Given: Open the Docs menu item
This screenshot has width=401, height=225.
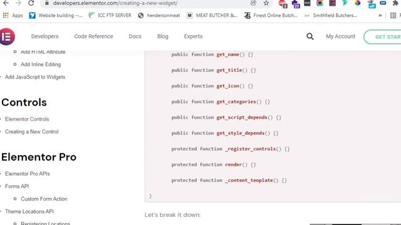Looking at the screenshot, I should click(135, 36).
